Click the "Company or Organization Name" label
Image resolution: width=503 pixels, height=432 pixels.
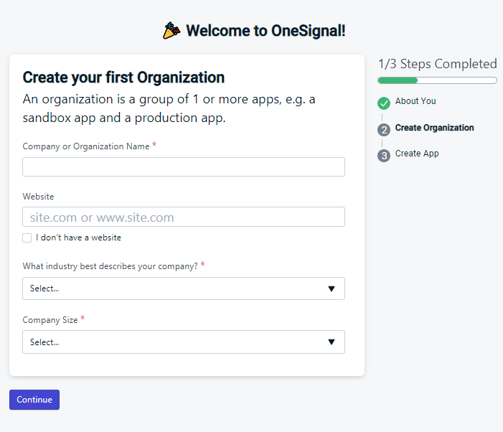(x=86, y=146)
